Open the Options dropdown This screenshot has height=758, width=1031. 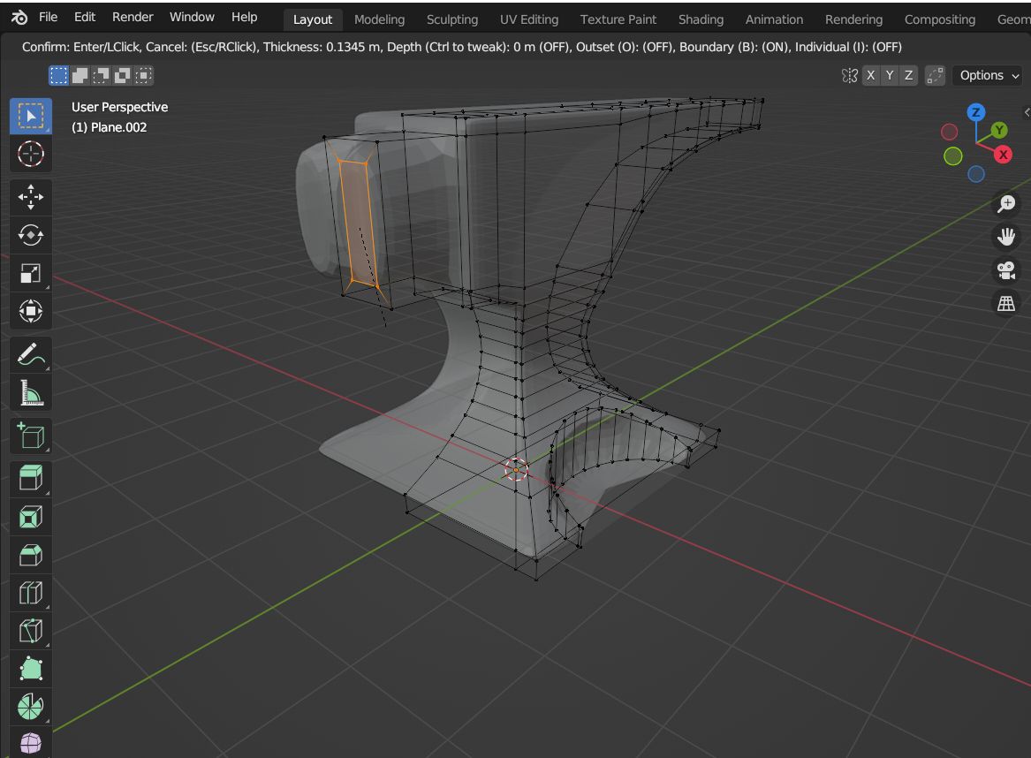pos(989,76)
